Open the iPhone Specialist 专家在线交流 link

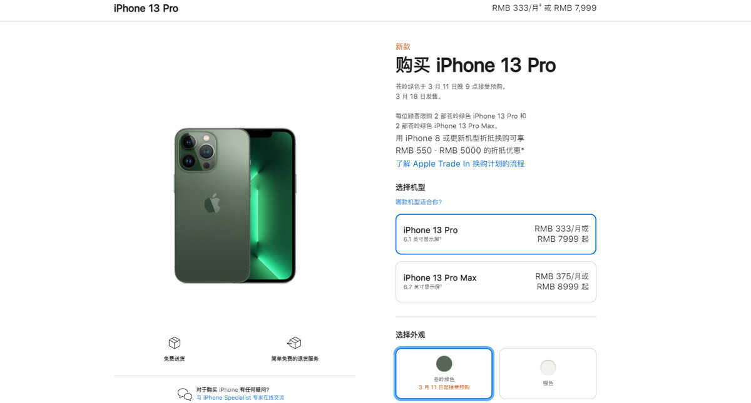coord(240,397)
